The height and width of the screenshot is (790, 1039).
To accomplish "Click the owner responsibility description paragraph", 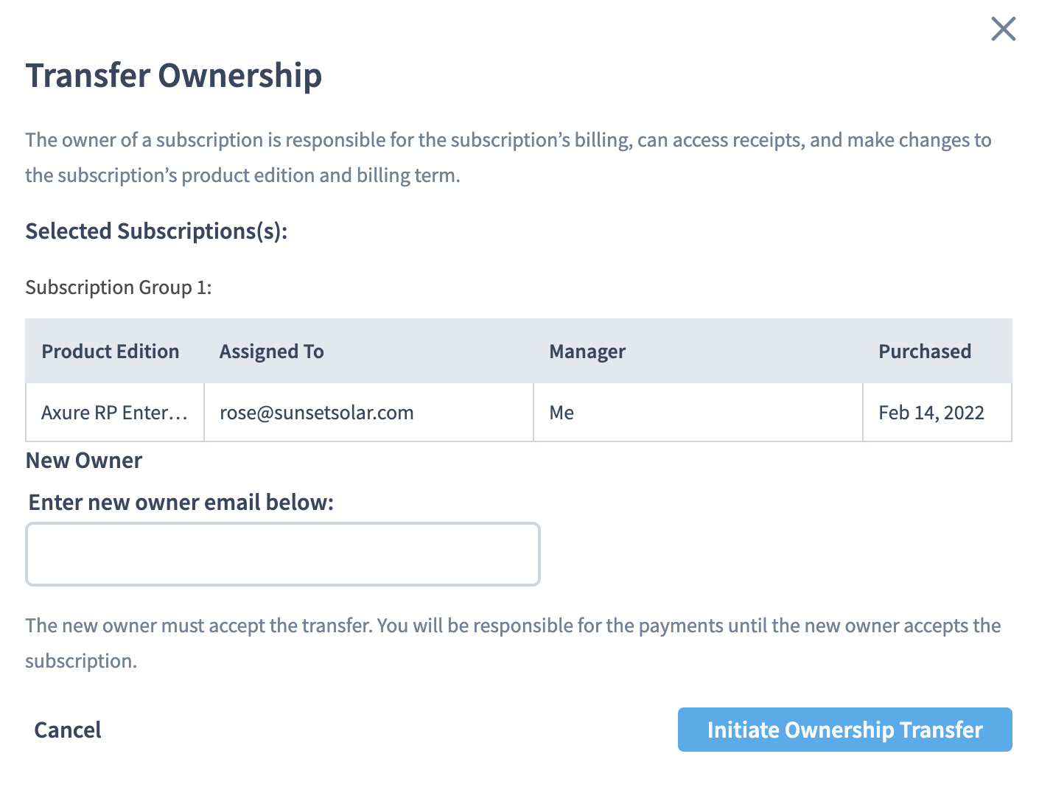I will [508, 157].
